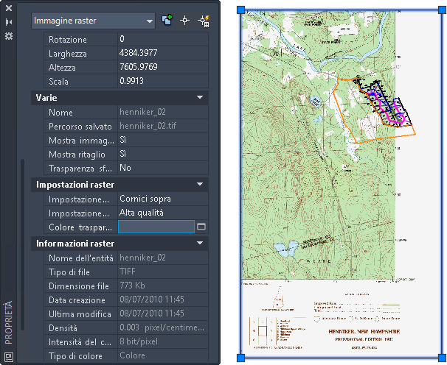Select the top-left image grip
Image resolution: width=447 pixels, height=365 pixels.
[241, 10]
